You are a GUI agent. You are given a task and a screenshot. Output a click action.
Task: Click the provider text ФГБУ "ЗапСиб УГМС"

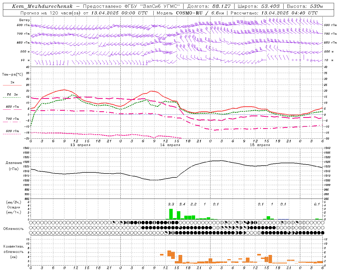click(x=152, y=6)
